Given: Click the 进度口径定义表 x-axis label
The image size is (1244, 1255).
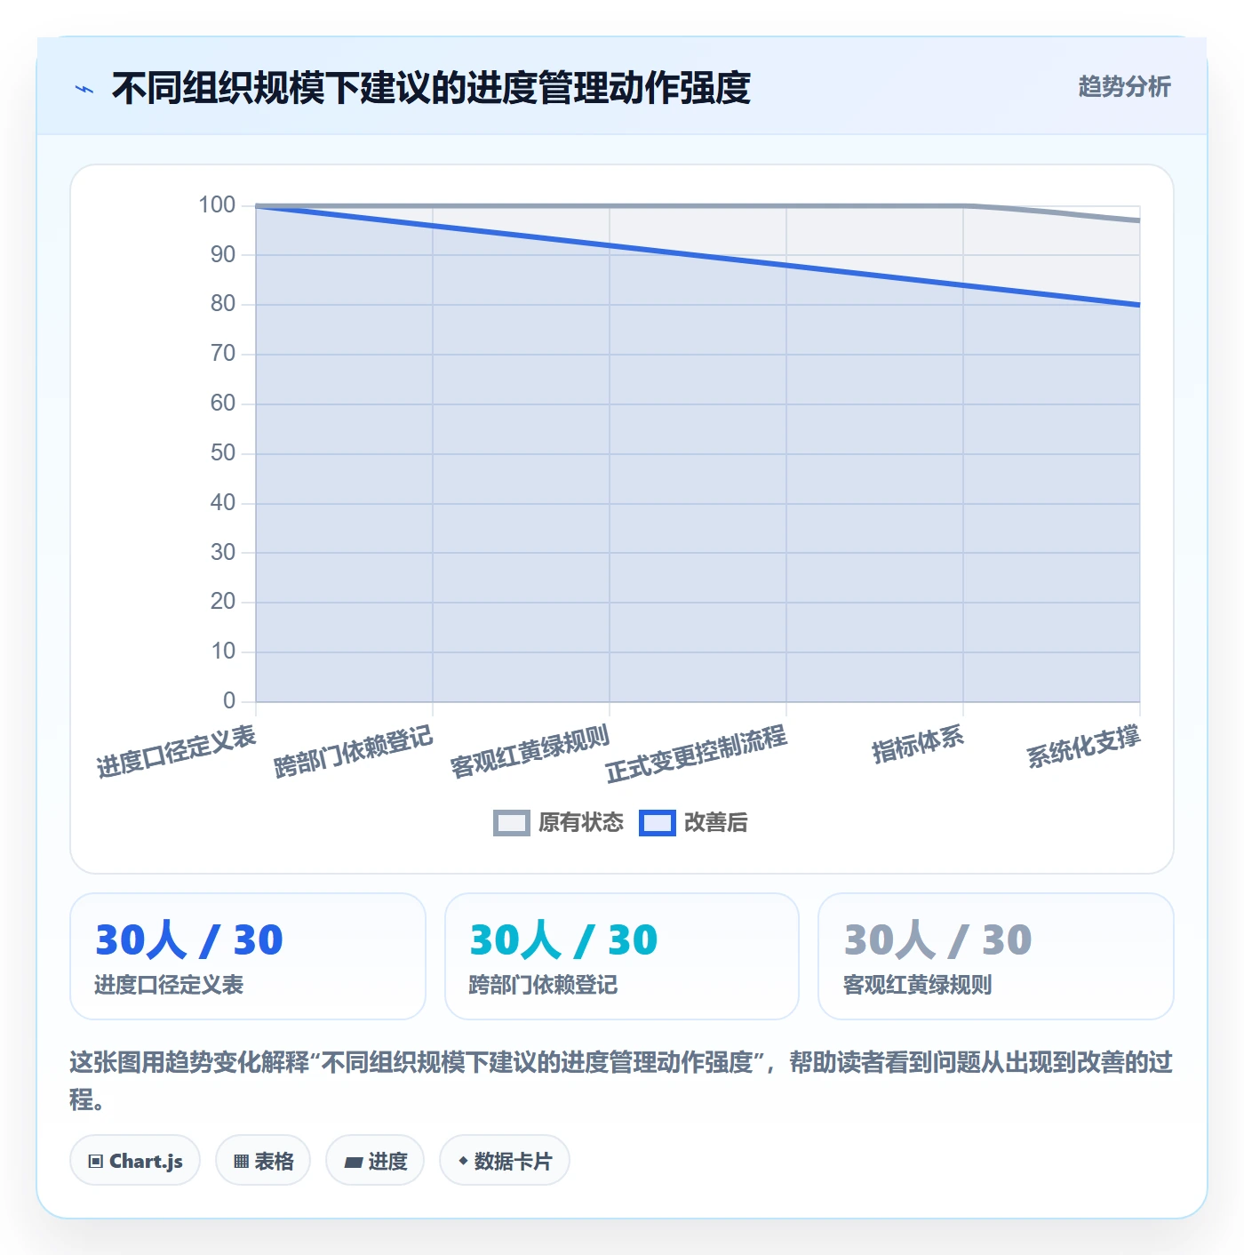Looking at the screenshot, I should click(x=176, y=751).
